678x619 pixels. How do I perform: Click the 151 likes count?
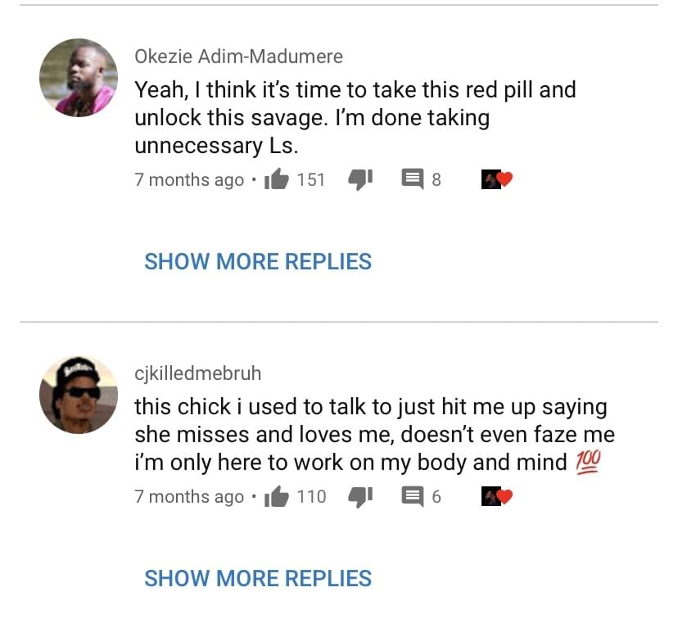pyautogui.click(x=311, y=179)
